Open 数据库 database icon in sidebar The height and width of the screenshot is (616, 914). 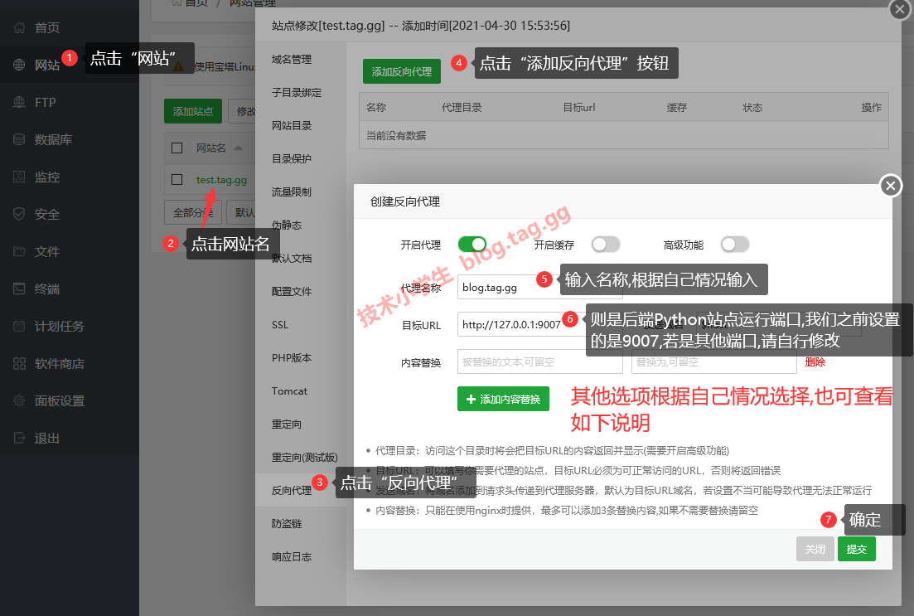[x=19, y=139]
